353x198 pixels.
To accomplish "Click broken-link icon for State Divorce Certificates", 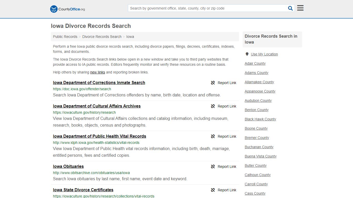I will [x=213, y=190].
